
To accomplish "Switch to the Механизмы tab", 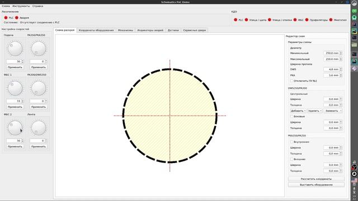I will (125, 30).
